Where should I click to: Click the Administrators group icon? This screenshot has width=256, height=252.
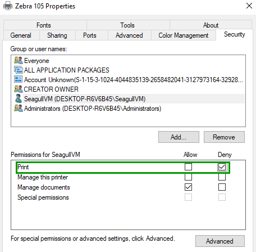tap(19, 108)
